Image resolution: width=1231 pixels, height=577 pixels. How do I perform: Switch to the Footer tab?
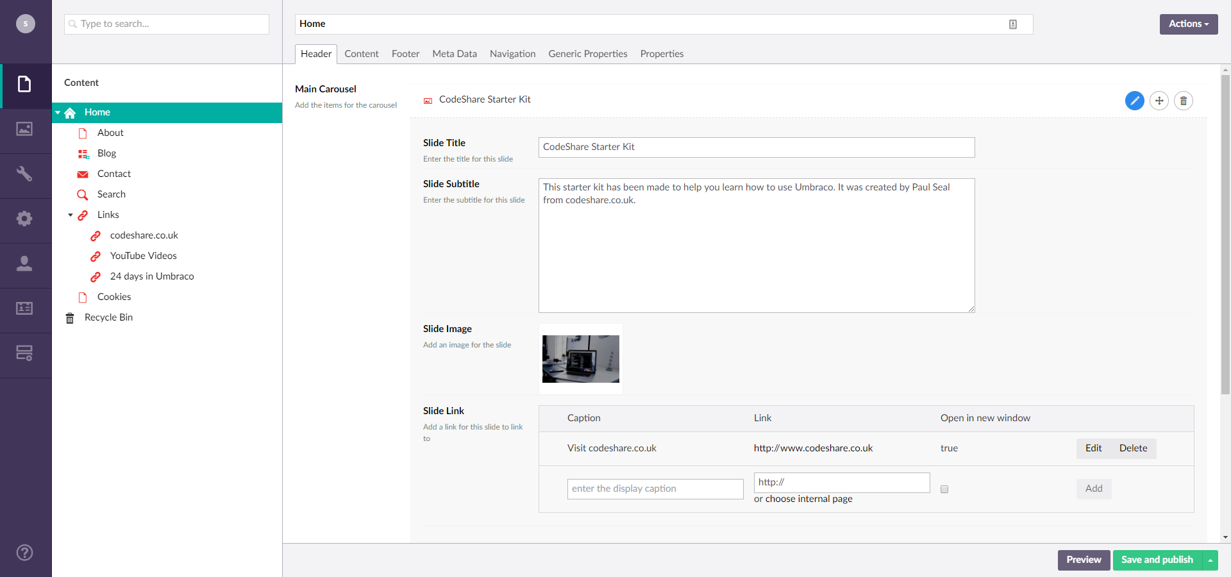point(406,54)
